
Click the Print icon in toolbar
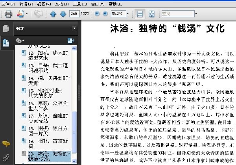8,14
